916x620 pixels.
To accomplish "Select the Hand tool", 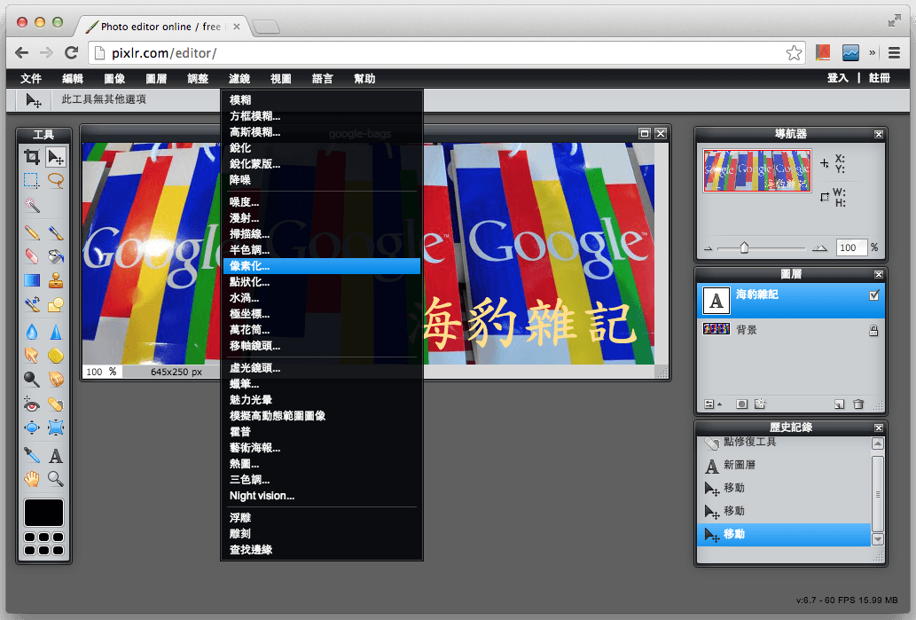I will [x=32, y=480].
